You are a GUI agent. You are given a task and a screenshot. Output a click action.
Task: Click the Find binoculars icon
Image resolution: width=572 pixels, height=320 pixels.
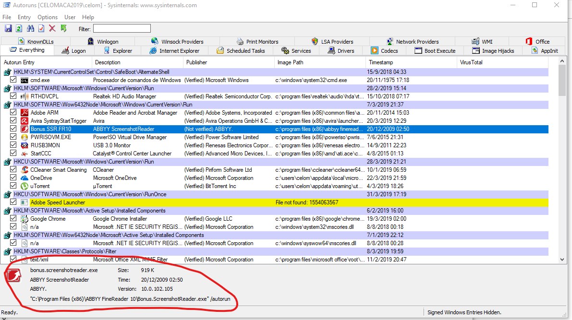tap(30, 28)
